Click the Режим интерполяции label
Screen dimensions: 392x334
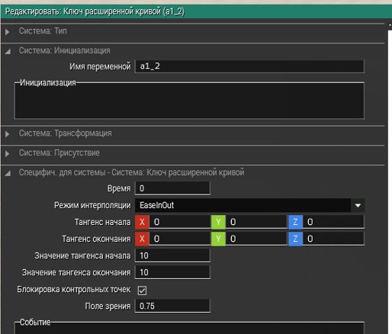pos(92,205)
